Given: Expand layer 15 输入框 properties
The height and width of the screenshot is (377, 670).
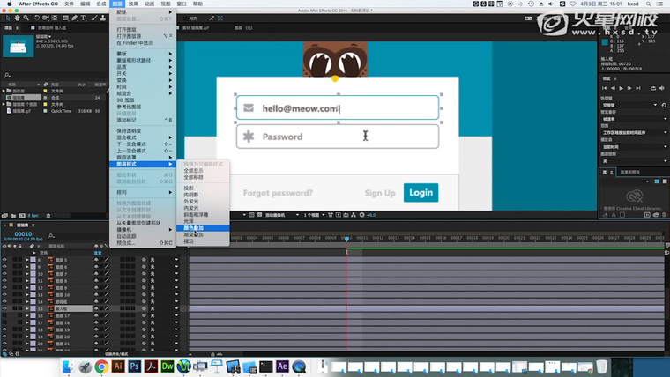Looking at the screenshot, I should tap(28, 309).
